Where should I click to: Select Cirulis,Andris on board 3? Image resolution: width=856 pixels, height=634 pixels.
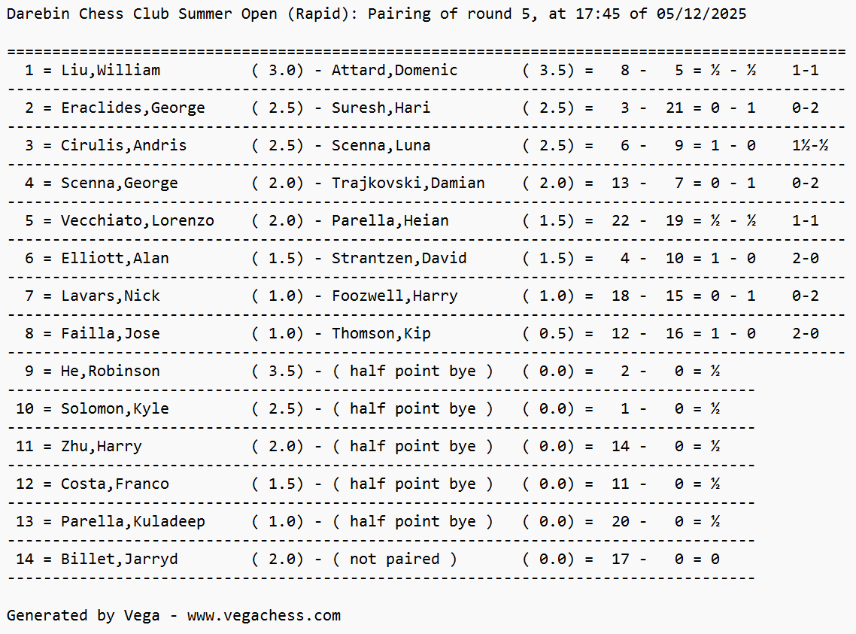tap(123, 146)
